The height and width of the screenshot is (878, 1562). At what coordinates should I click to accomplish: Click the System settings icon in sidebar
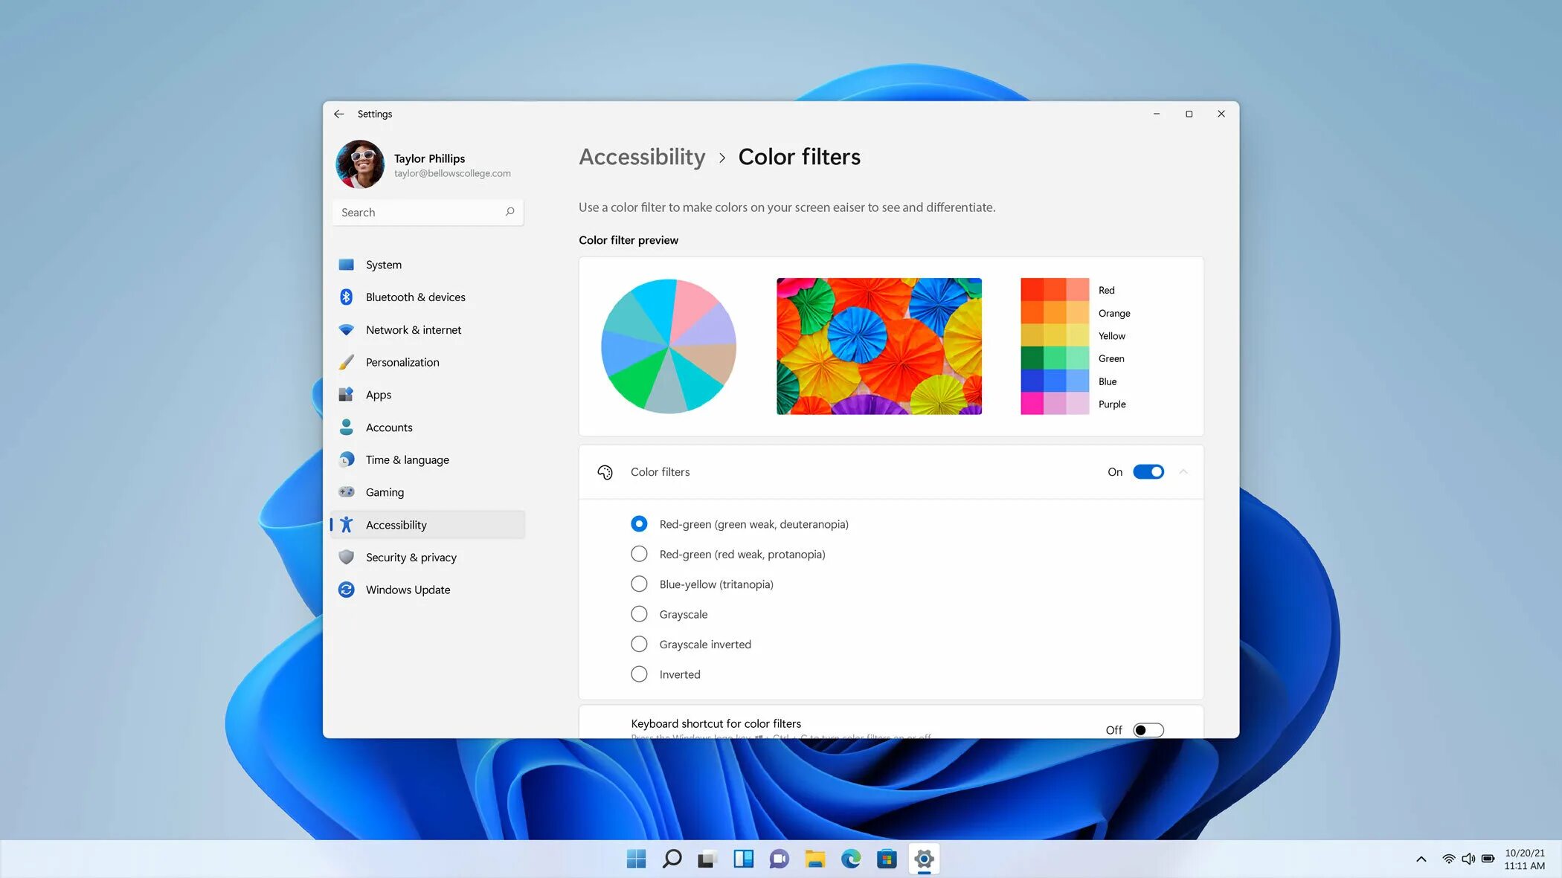click(345, 265)
